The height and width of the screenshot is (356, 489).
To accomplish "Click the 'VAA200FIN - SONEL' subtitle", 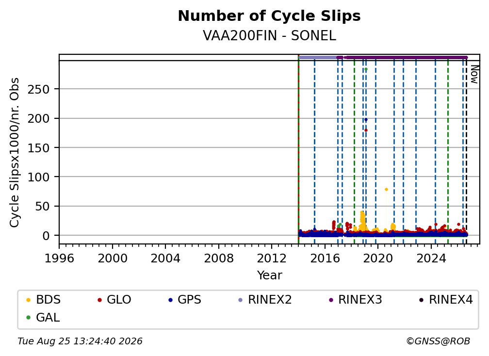I will [269, 35].
